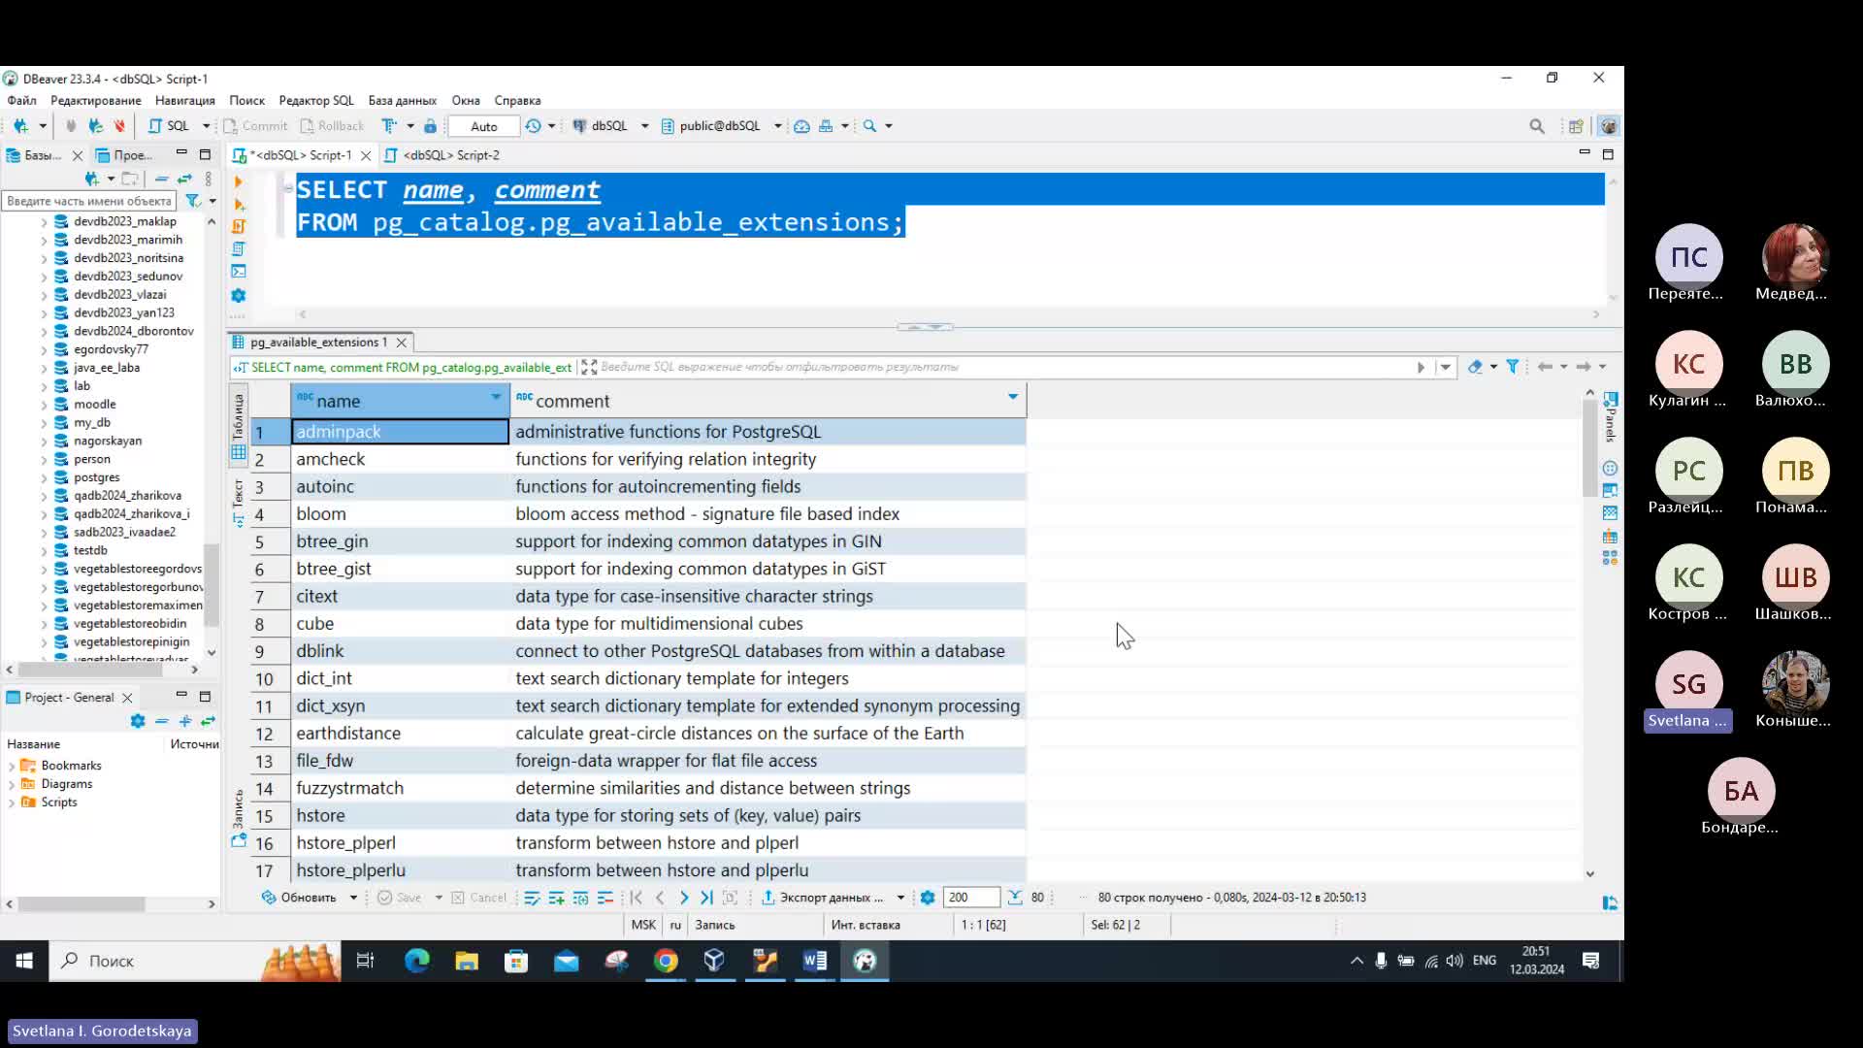
Task: Collapse all navigator nodes icon
Action: click(x=161, y=179)
